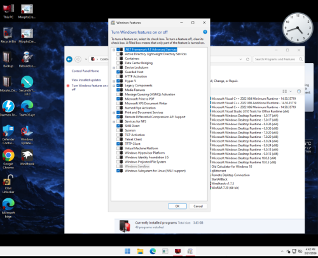Check the Windows Hypervisor Platform checkbox

[x=118, y=153]
